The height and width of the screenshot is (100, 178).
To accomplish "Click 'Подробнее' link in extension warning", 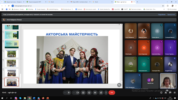I will [162, 14].
